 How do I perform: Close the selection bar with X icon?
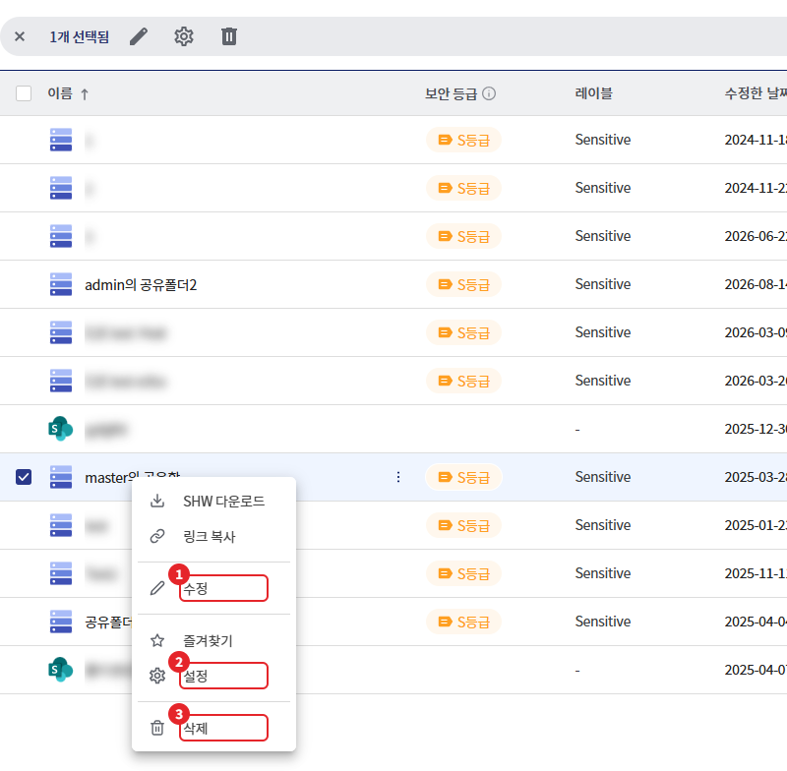click(x=20, y=36)
